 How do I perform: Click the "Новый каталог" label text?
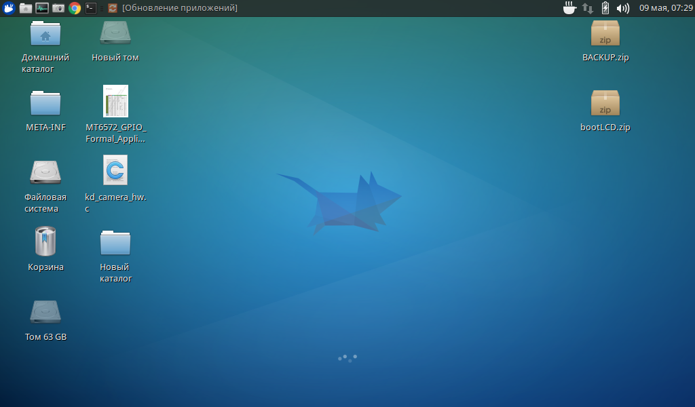click(115, 273)
